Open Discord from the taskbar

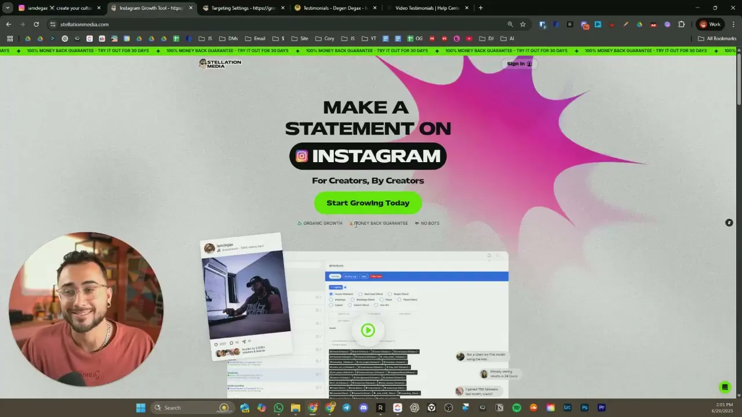[363, 408]
